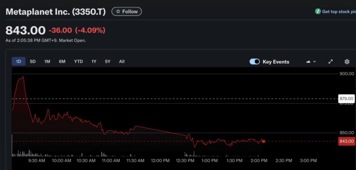Click the red dot at the price line's end

coord(264,141)
